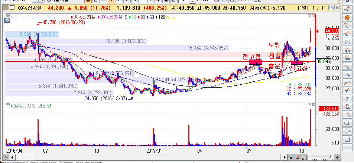Select the text (T) annotation tool
Image resolution: width=354 pixels, height=163 pixels.
coord(347,91)
